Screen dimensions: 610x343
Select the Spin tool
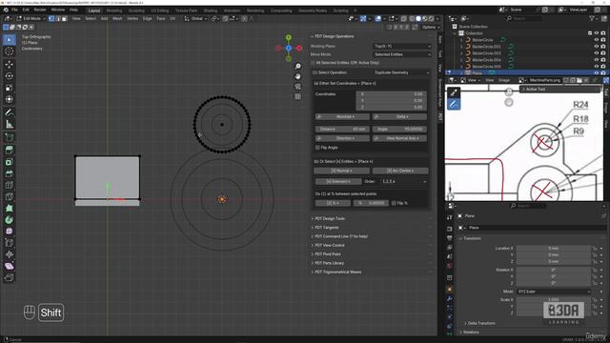pyautogui.click(x=9, y=220)
